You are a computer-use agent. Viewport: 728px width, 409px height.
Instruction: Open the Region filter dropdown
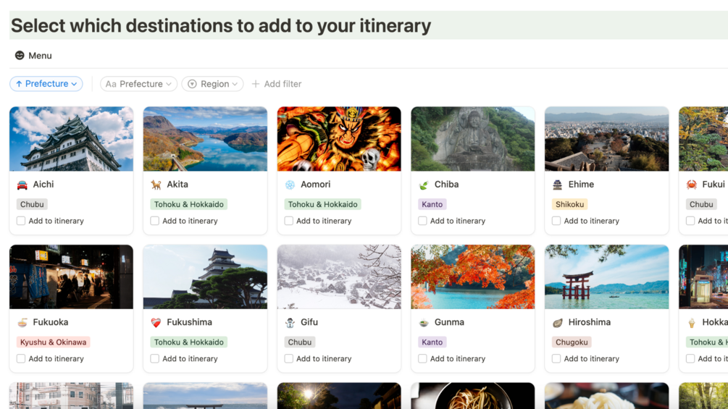[213, 84]
